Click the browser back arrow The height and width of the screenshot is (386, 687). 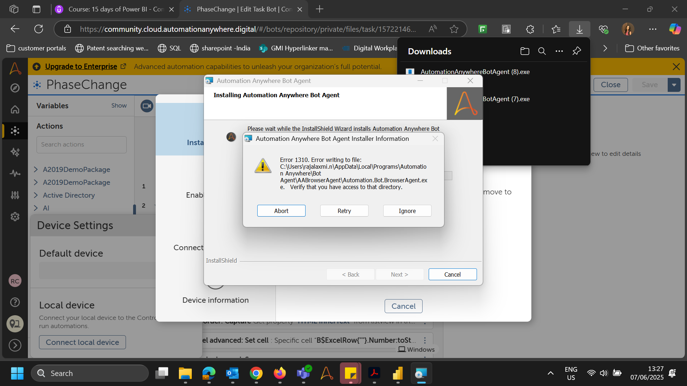tap(15, 29)
